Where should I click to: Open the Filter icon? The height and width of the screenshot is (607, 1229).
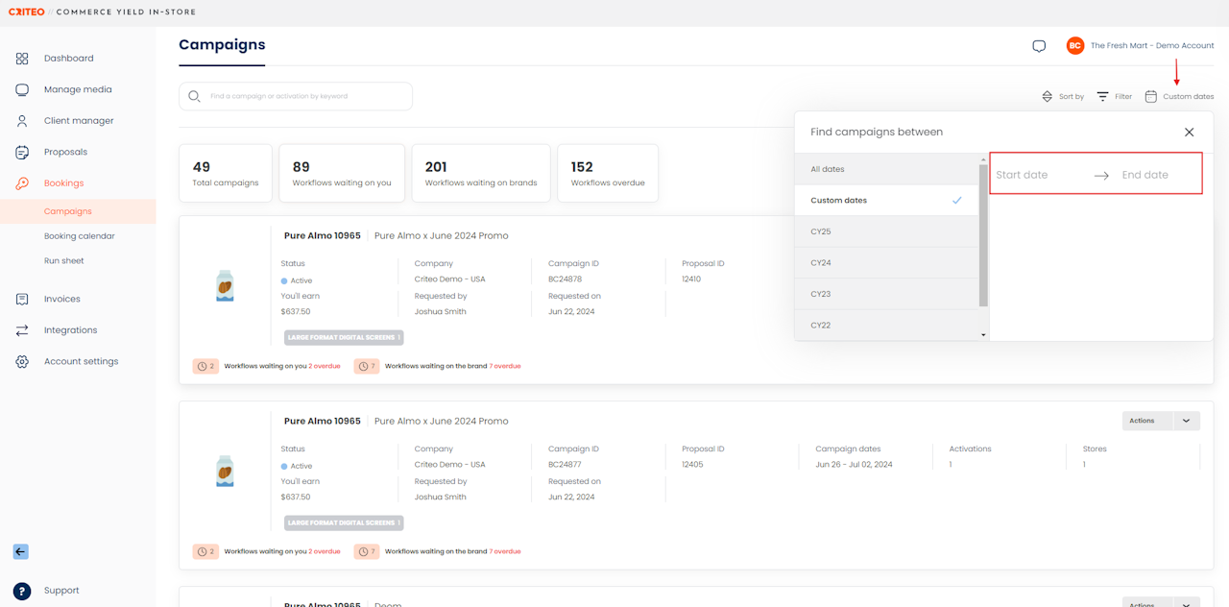click(x=1103, y=97)
